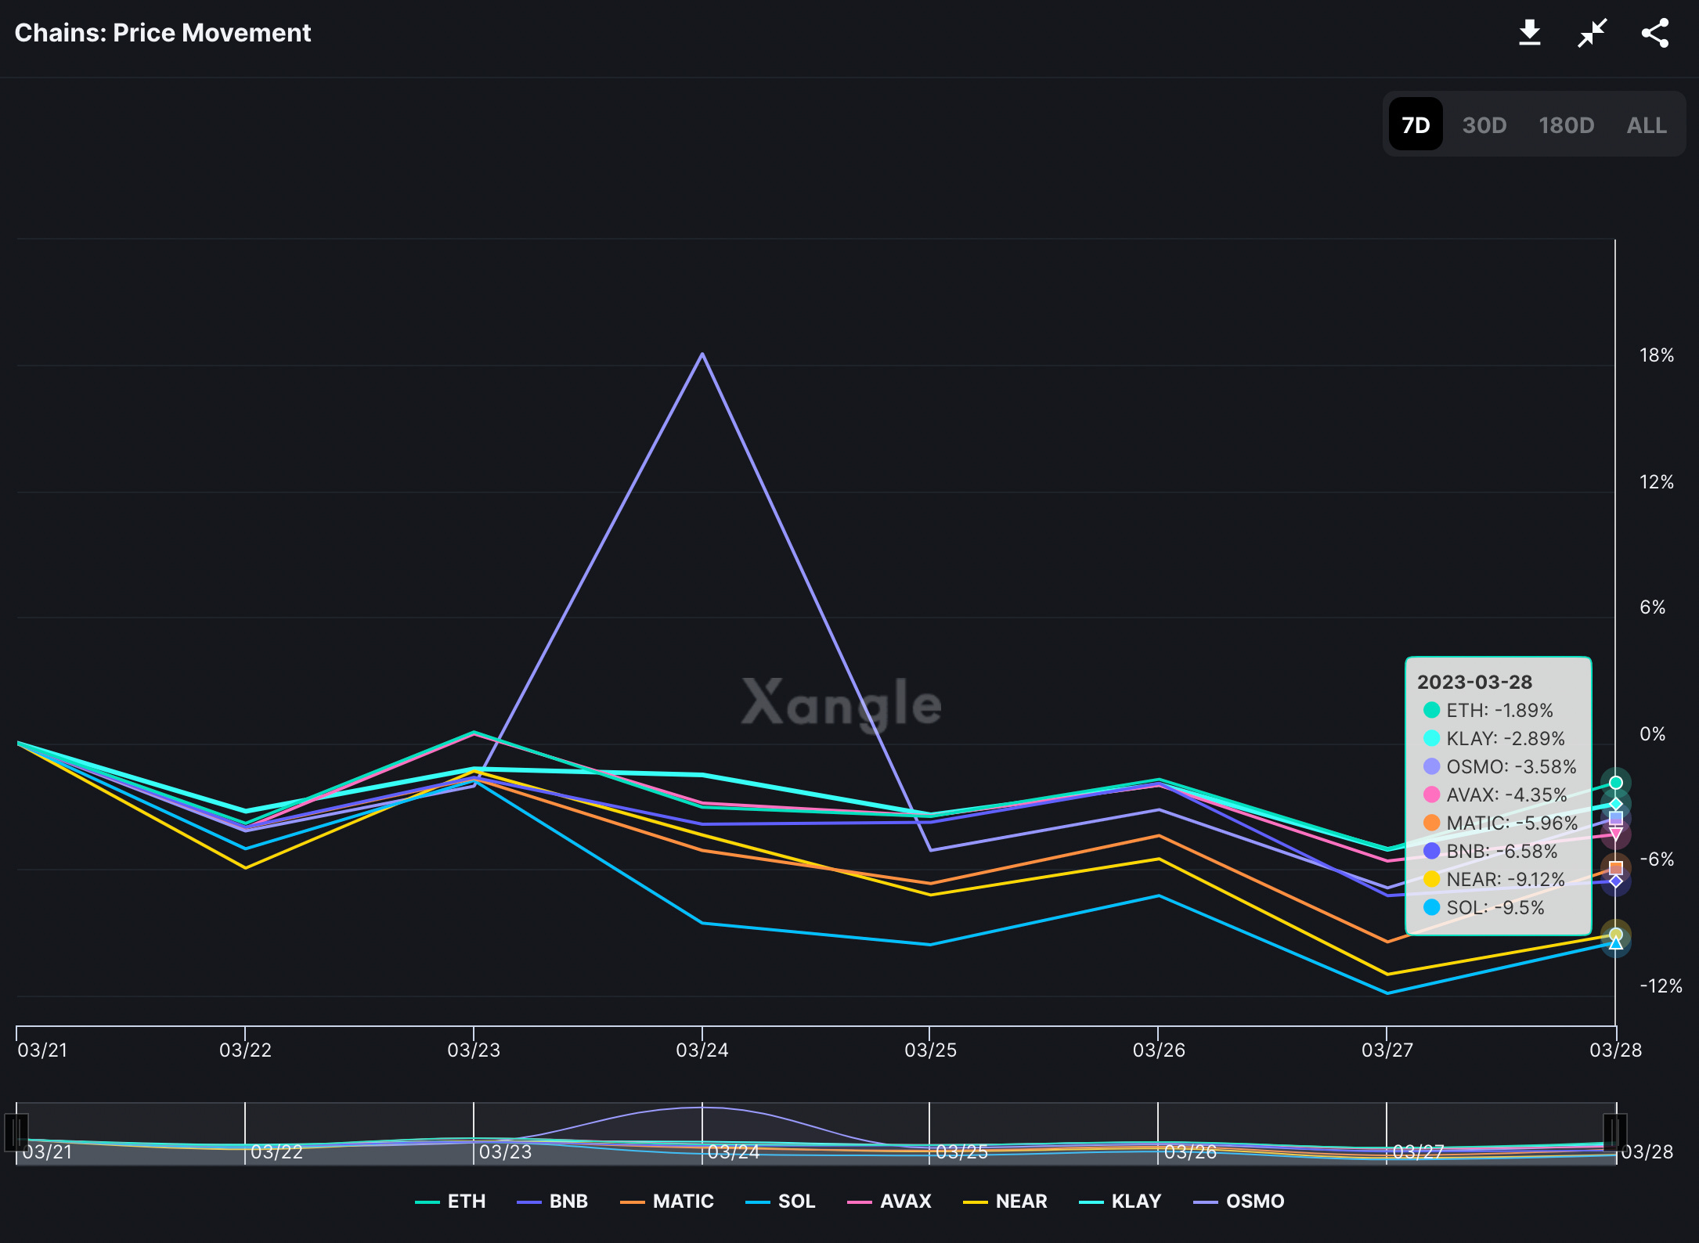Viewport: 1699px width, 1243px height.
Task: Toggle ETH series in legend
Action: click(x=451, y=1201)
